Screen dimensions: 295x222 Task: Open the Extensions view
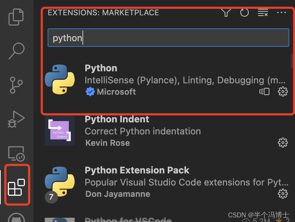pyautogui.click(x=17, y=187)
